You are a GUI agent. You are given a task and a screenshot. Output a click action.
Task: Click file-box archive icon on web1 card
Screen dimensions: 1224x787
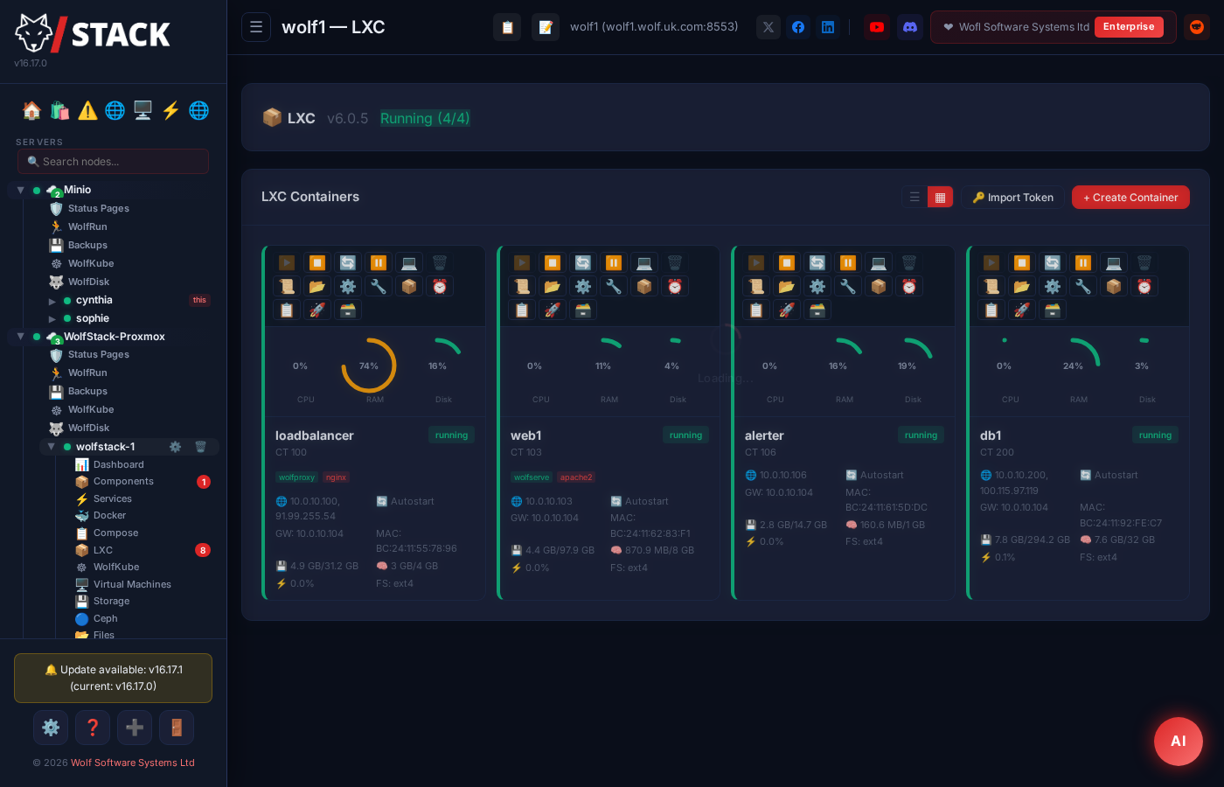[583, 310]
